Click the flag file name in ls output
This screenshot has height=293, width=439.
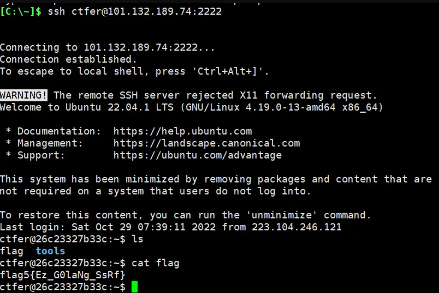(x=11, y=251)
